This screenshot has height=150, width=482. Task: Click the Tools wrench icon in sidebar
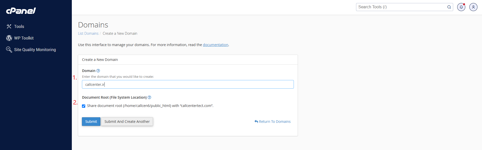coord(9,26)
